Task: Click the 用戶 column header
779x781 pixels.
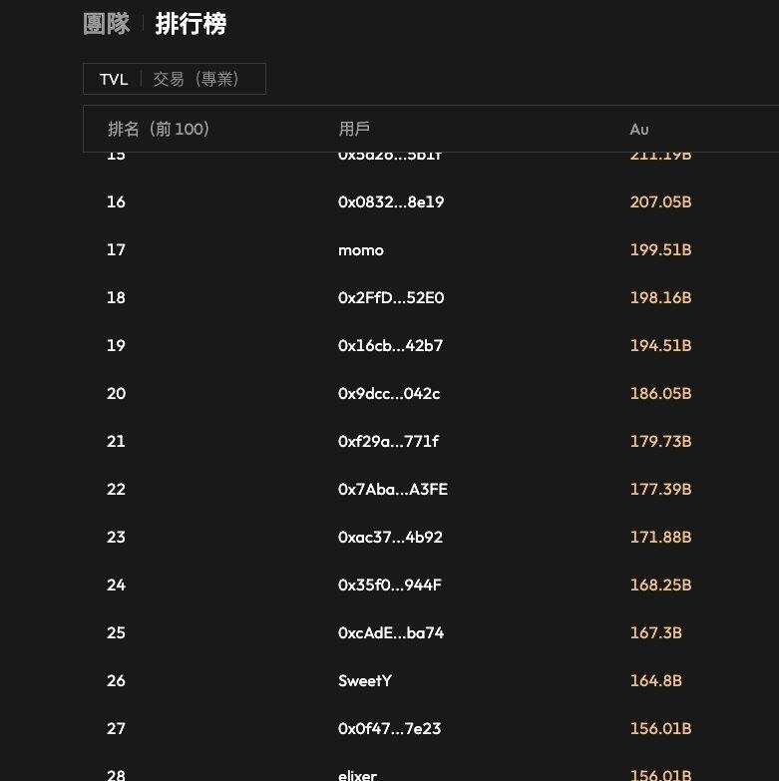Action: (x=354, y=129)
